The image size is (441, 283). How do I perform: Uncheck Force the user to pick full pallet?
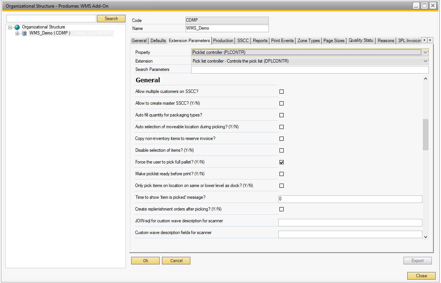tap(281, 162)
